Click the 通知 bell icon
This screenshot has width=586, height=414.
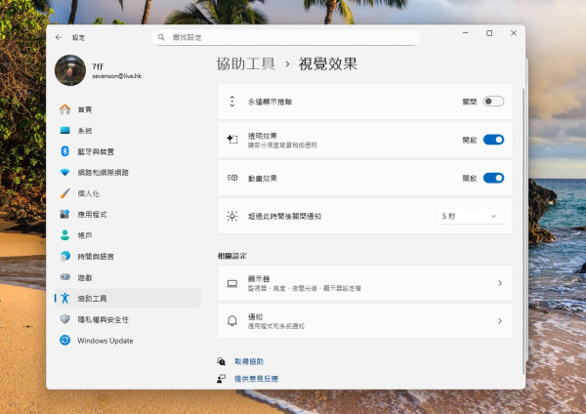232,321
